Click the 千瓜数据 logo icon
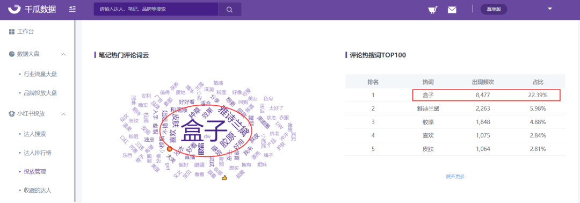 [15, 9]
